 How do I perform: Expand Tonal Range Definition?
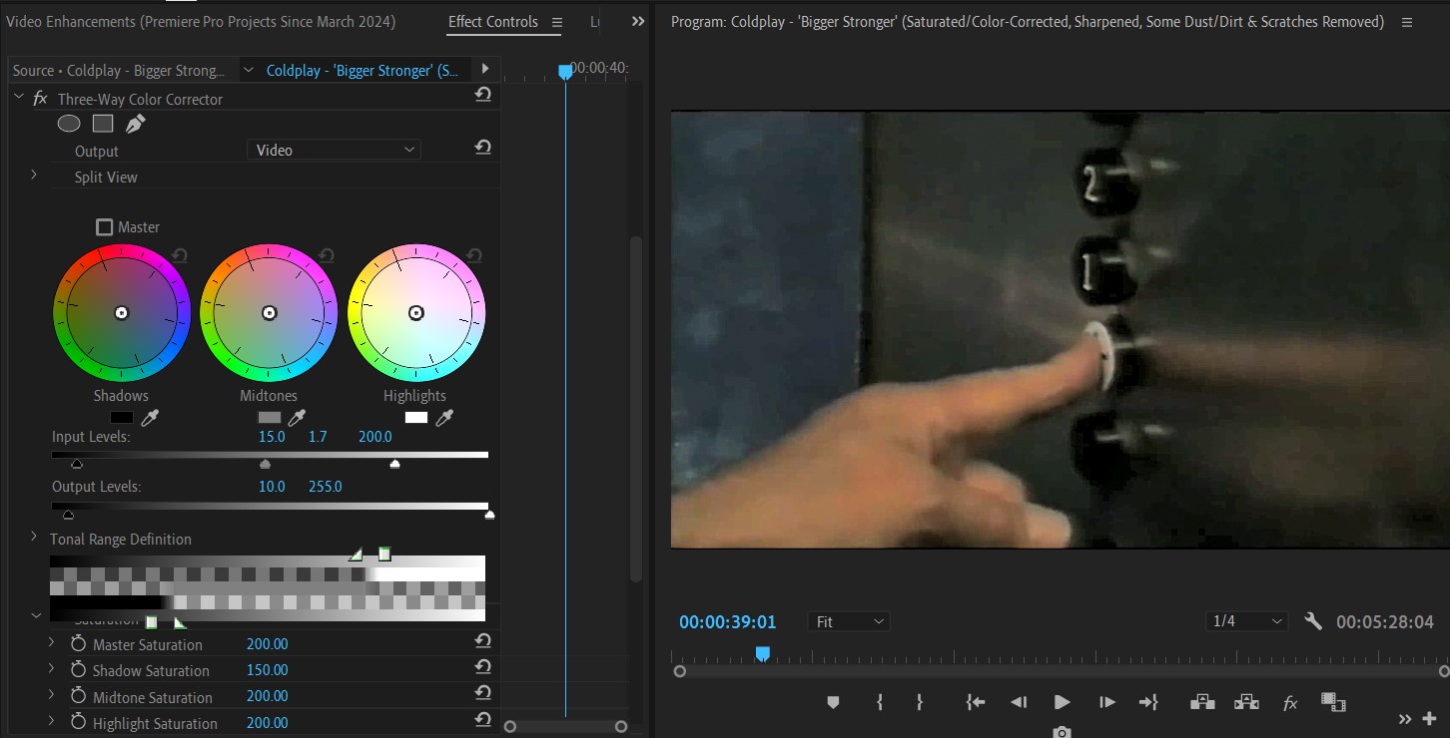[36, 538]
